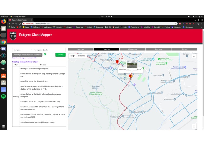
Task: Click the Rutgers shield logo
Action: click(13, 36)
